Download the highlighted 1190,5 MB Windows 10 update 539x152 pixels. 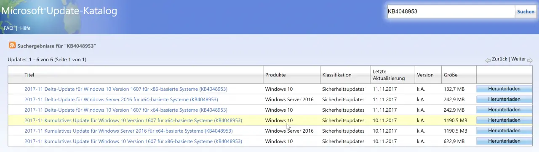click(504, 121)
